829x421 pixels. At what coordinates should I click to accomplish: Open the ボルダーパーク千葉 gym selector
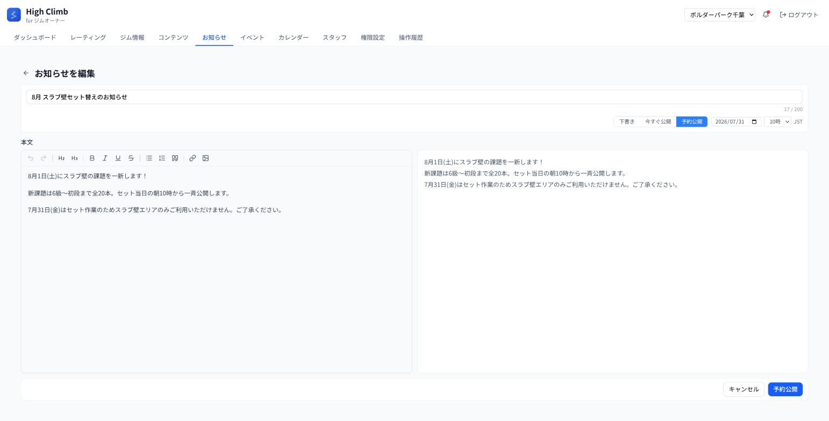point(720,14)
